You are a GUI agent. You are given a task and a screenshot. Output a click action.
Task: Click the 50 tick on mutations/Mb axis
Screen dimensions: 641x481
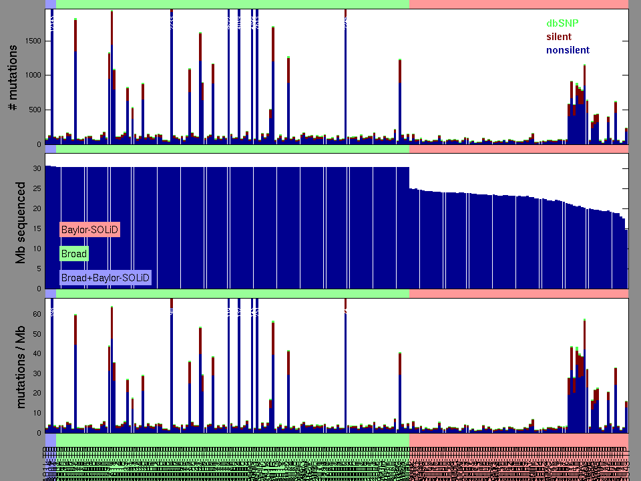[36, 334]
